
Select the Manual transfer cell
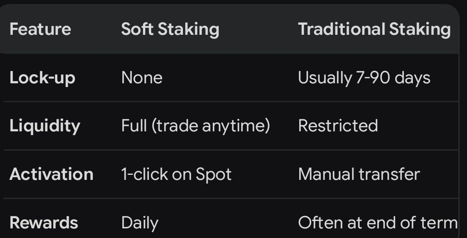pos(359,174)
